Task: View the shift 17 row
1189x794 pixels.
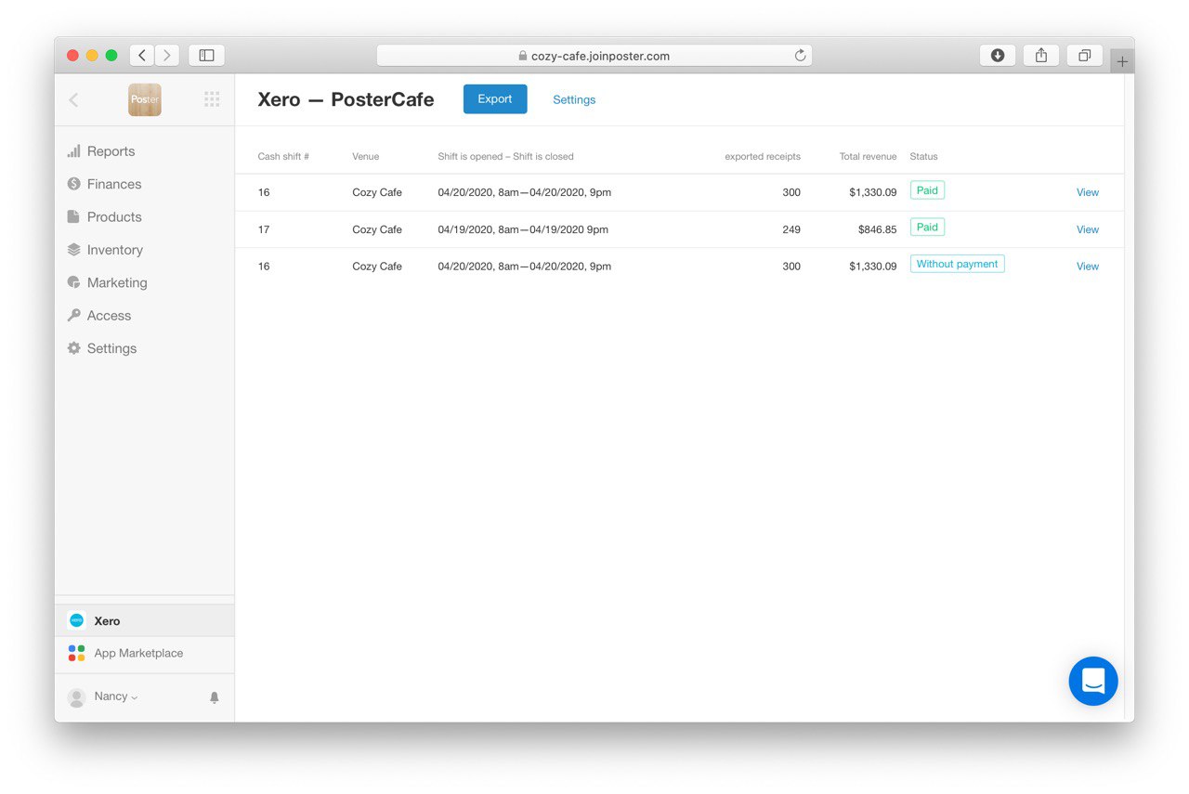Action: coord(1087,229)
